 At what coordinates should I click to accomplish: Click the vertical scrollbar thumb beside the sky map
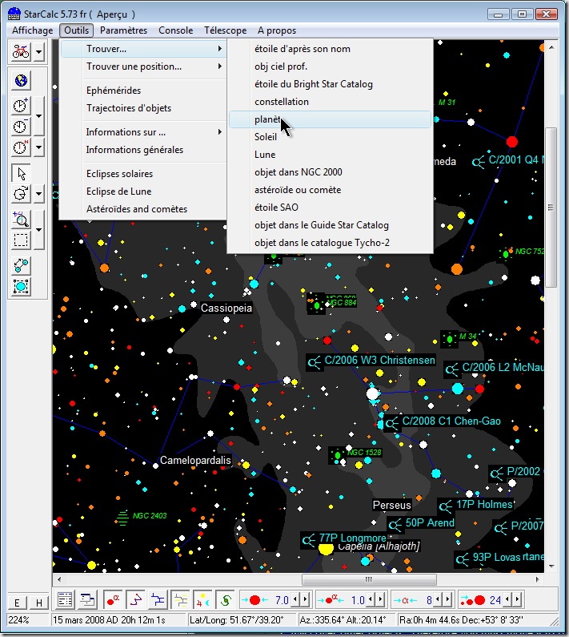(x=551, y=208)
